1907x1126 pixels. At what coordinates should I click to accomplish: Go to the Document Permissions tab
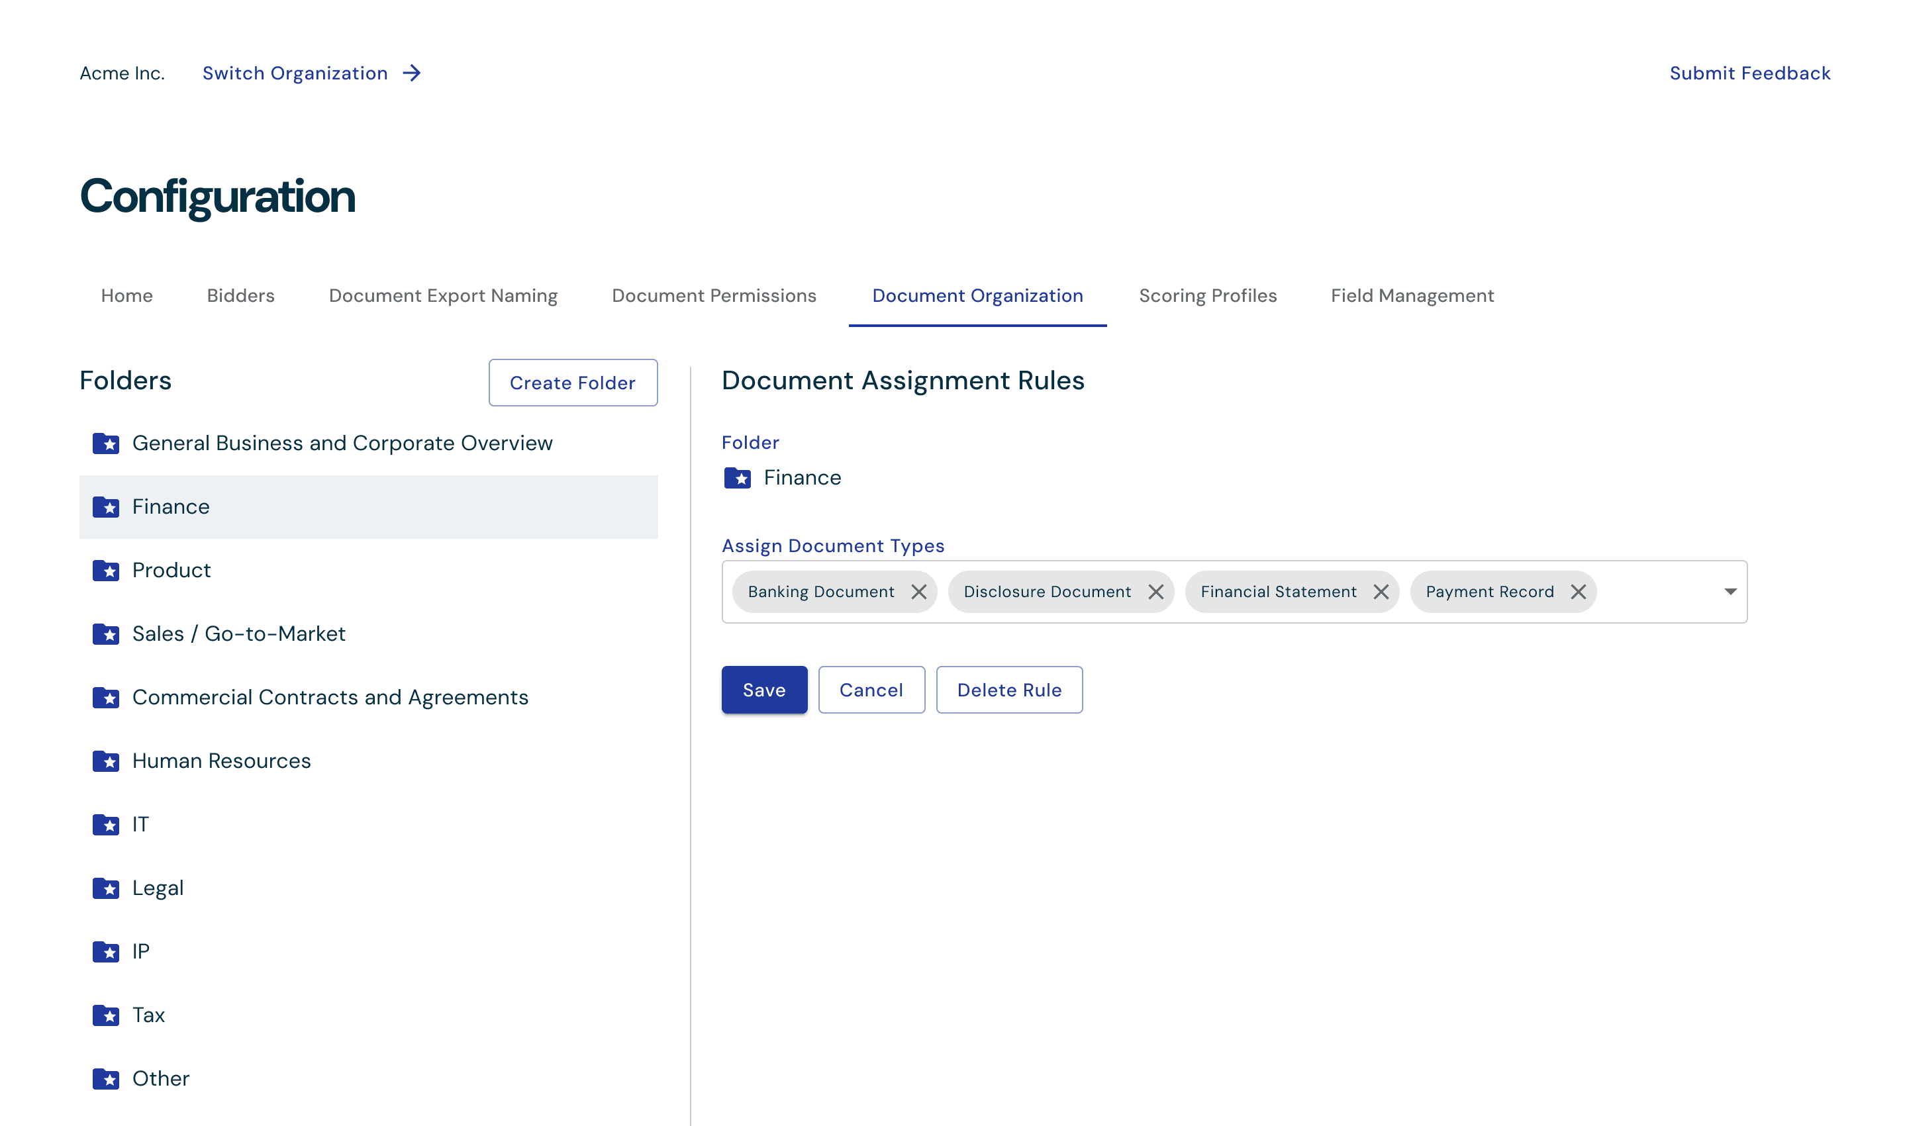coord(713,296)
